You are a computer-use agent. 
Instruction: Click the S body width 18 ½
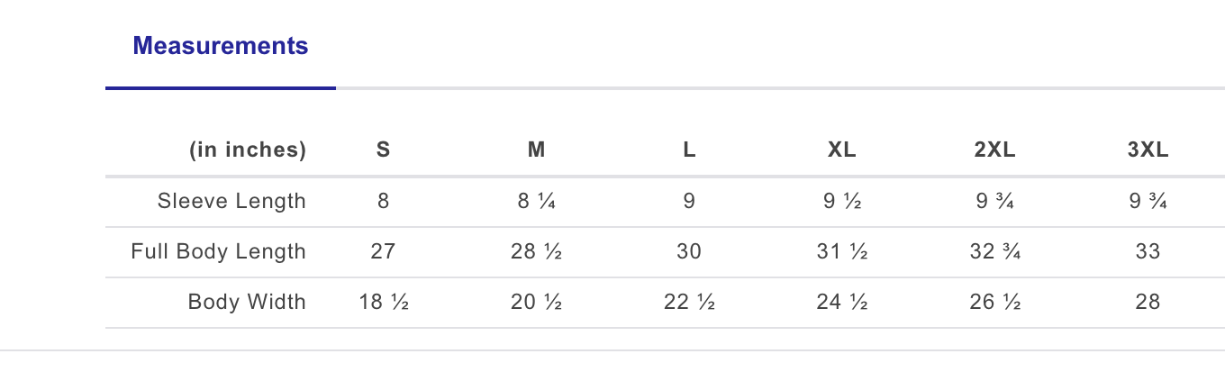383,302
